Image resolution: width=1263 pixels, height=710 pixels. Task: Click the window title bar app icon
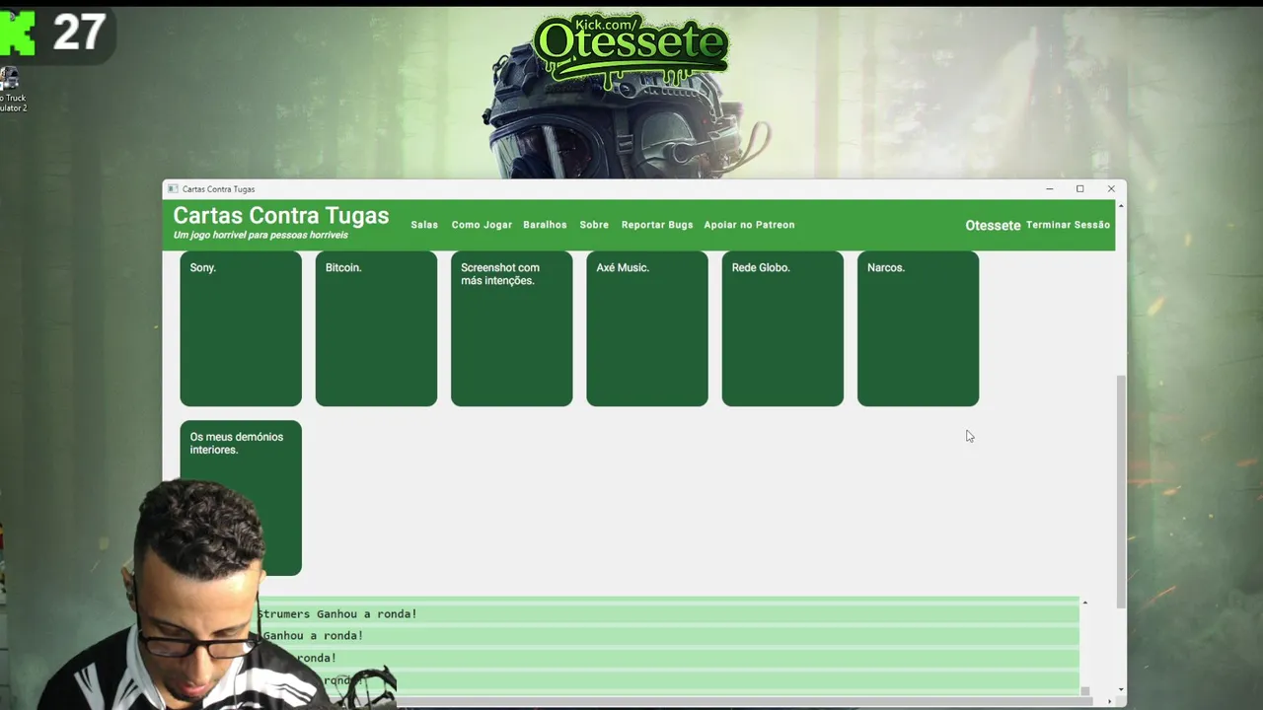point(172,188)
